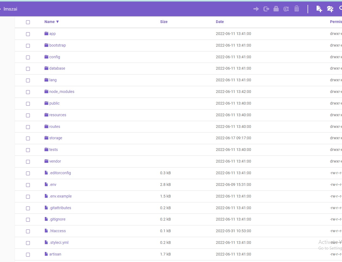Check the box for node_modules folder
The width and height of the screenshot is (342, 262).
pos(28,92)
